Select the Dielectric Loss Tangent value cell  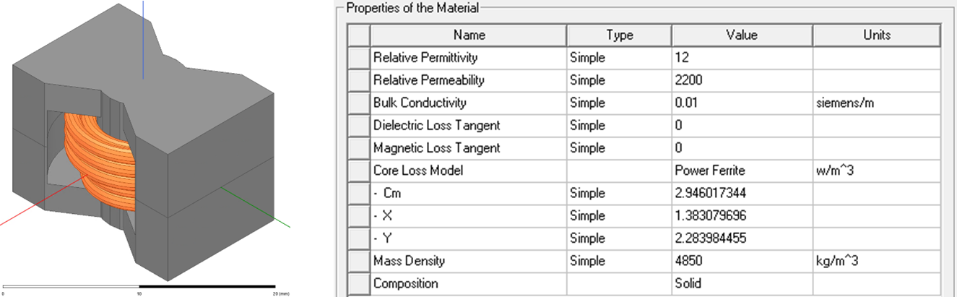[742, 125]
